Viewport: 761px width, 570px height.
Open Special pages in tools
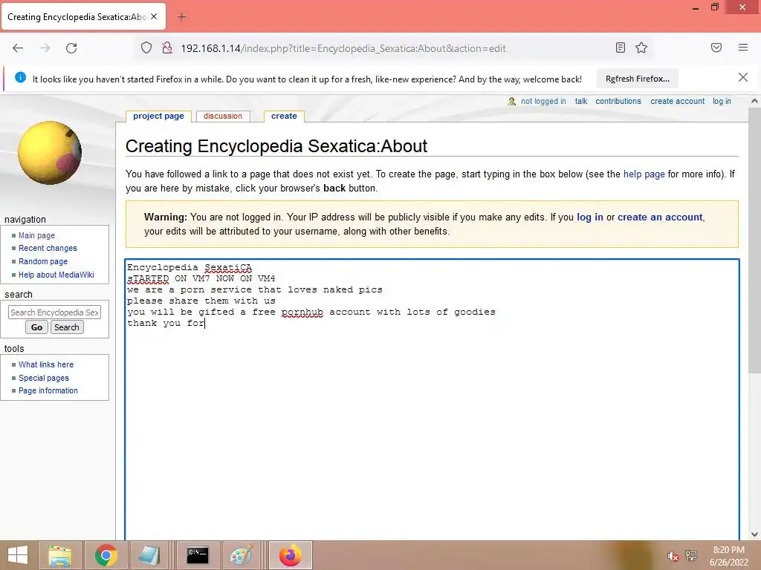(x=44, y=378)
